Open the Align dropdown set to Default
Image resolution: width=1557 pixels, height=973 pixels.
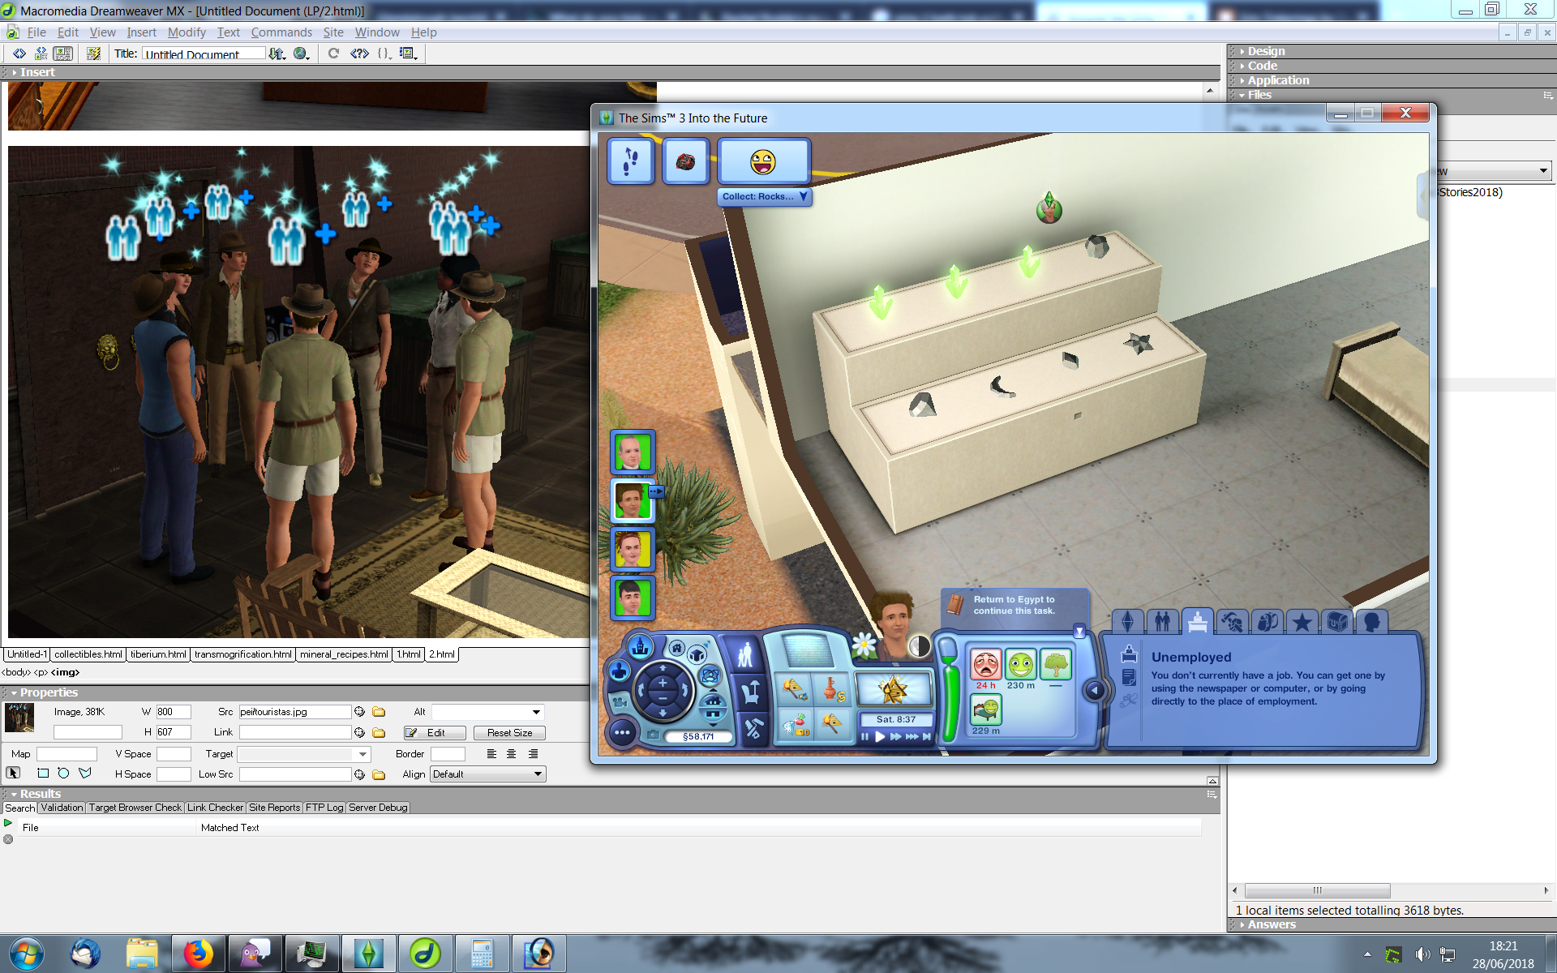(487, 774)
